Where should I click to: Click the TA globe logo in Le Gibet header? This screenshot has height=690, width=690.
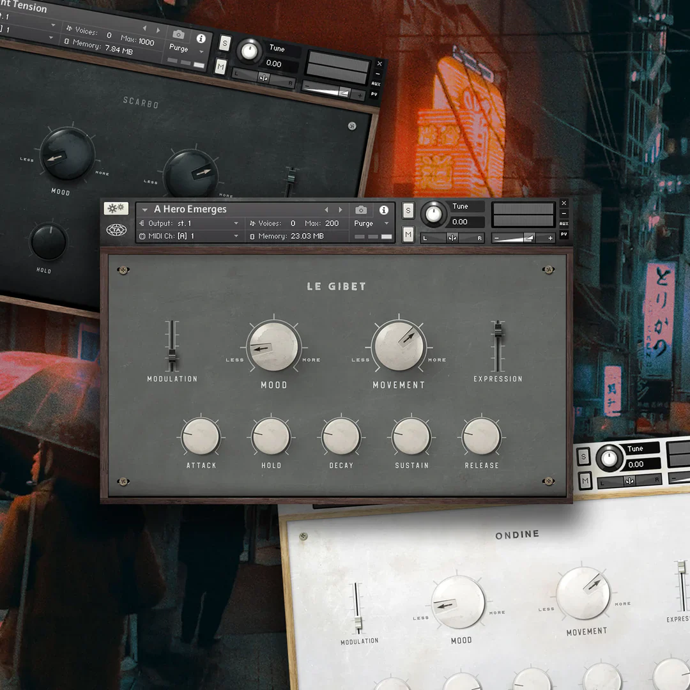click(x=116, y=230)
